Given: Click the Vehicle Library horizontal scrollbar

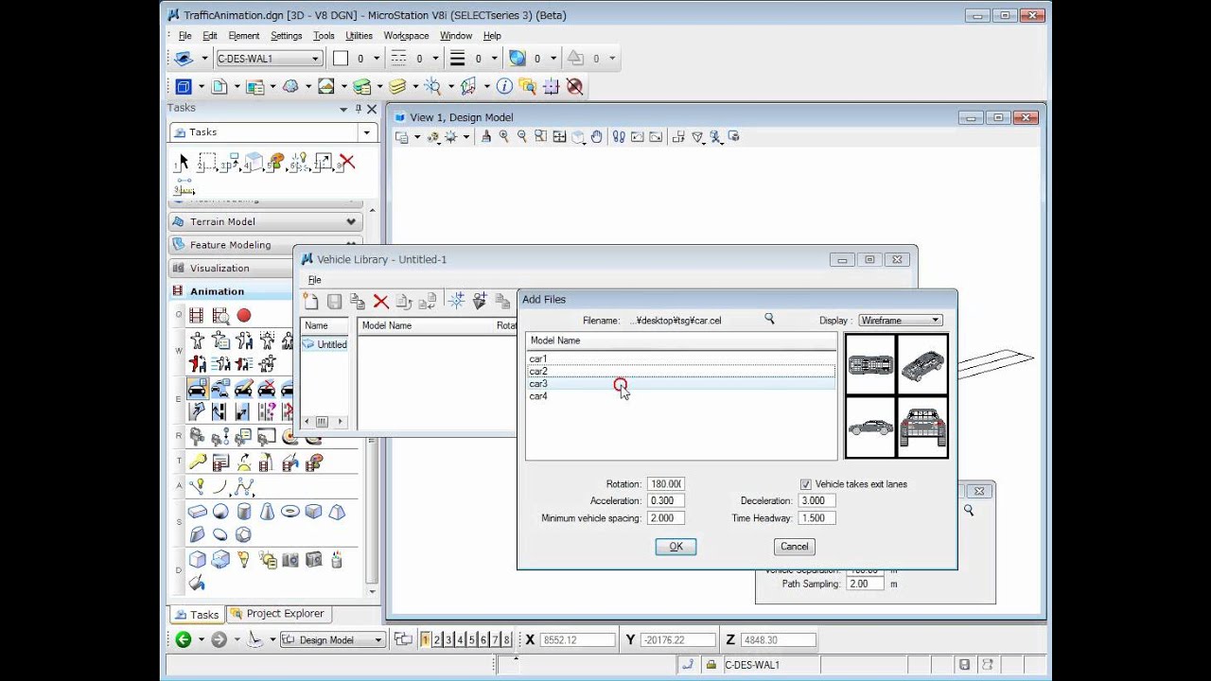Looking at the screenshot, I should coord(325,422).
